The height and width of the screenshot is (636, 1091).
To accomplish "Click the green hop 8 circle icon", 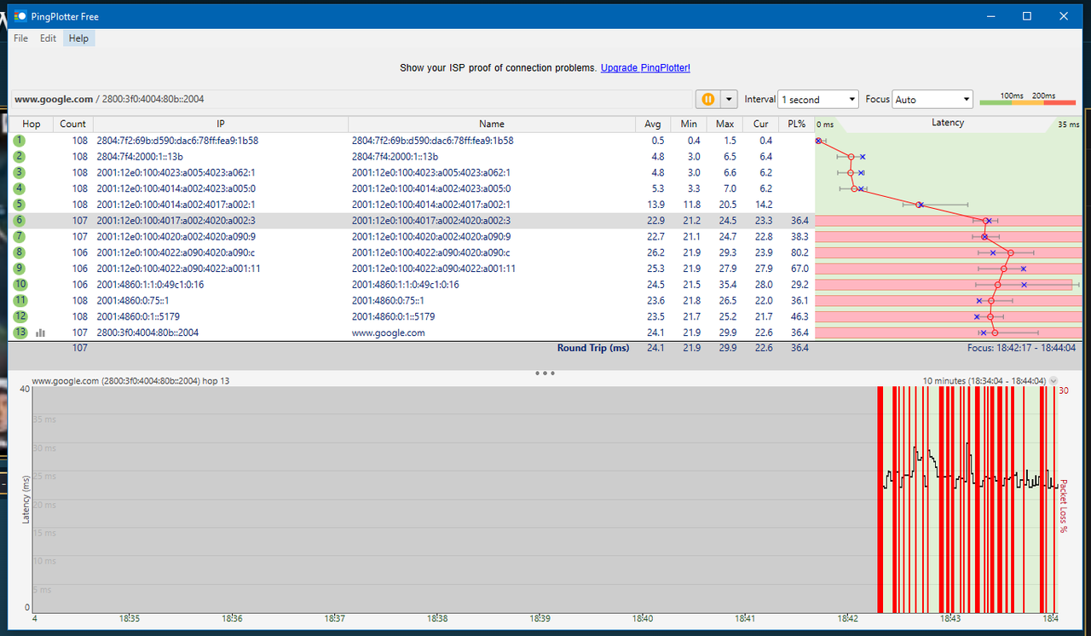I will 20,252.
